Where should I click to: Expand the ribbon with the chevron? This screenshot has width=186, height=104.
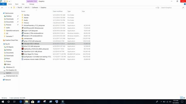pyautogui.click(x=182, y=4)
